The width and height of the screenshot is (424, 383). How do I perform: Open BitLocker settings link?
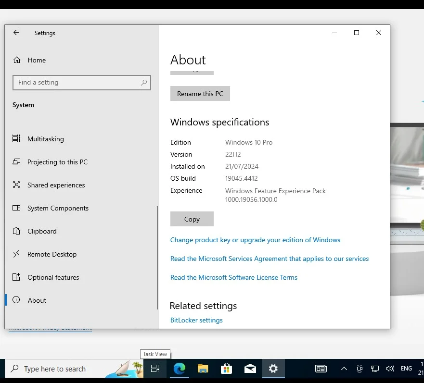(x=196, y=320)
